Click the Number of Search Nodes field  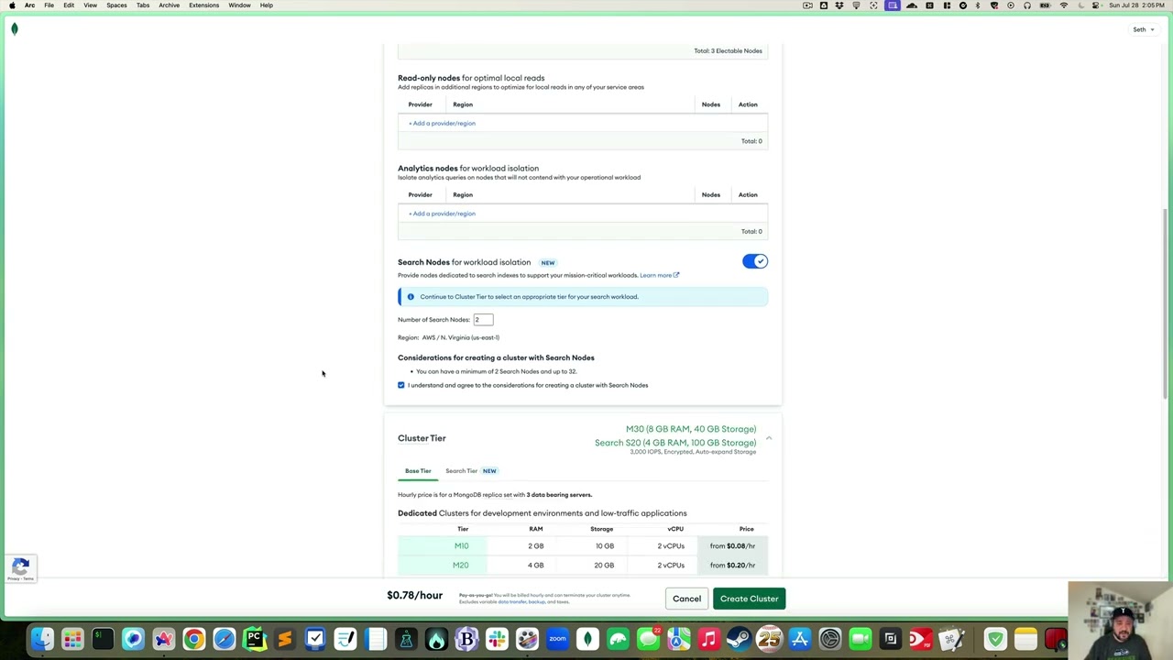483,320
